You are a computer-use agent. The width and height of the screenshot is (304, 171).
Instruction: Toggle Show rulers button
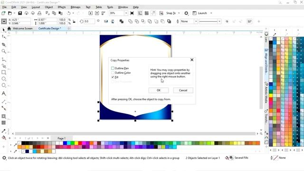[x=140, y=13]
